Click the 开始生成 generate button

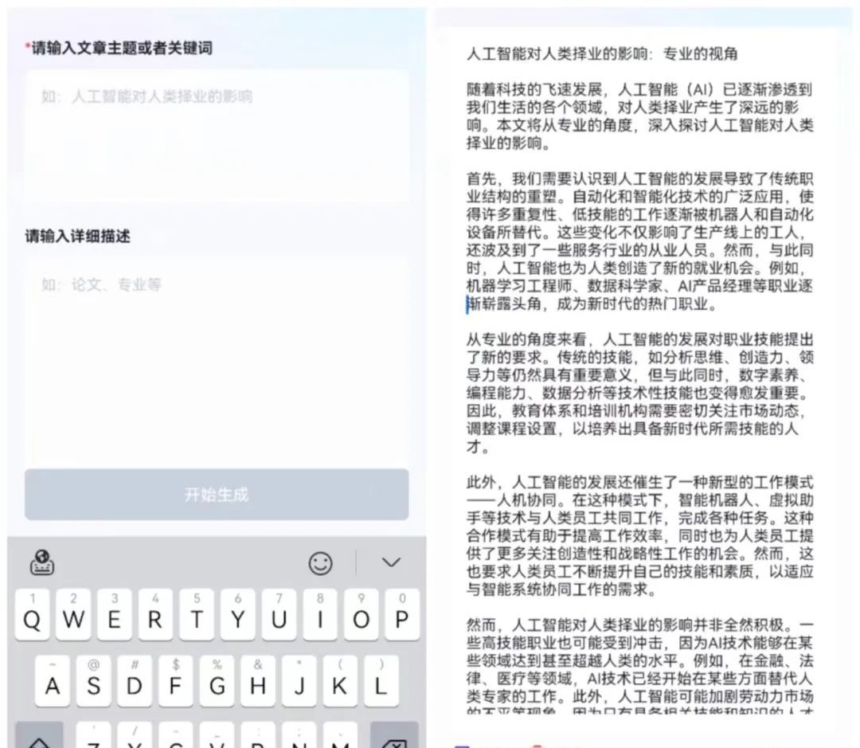[216, 495]
